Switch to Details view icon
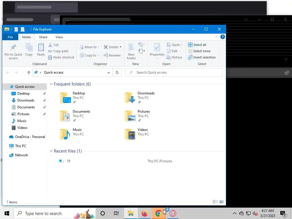292x219 pixels. click(x=215, y=202)
